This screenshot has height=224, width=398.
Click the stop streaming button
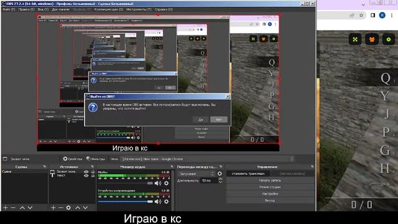tap(248, 174)
